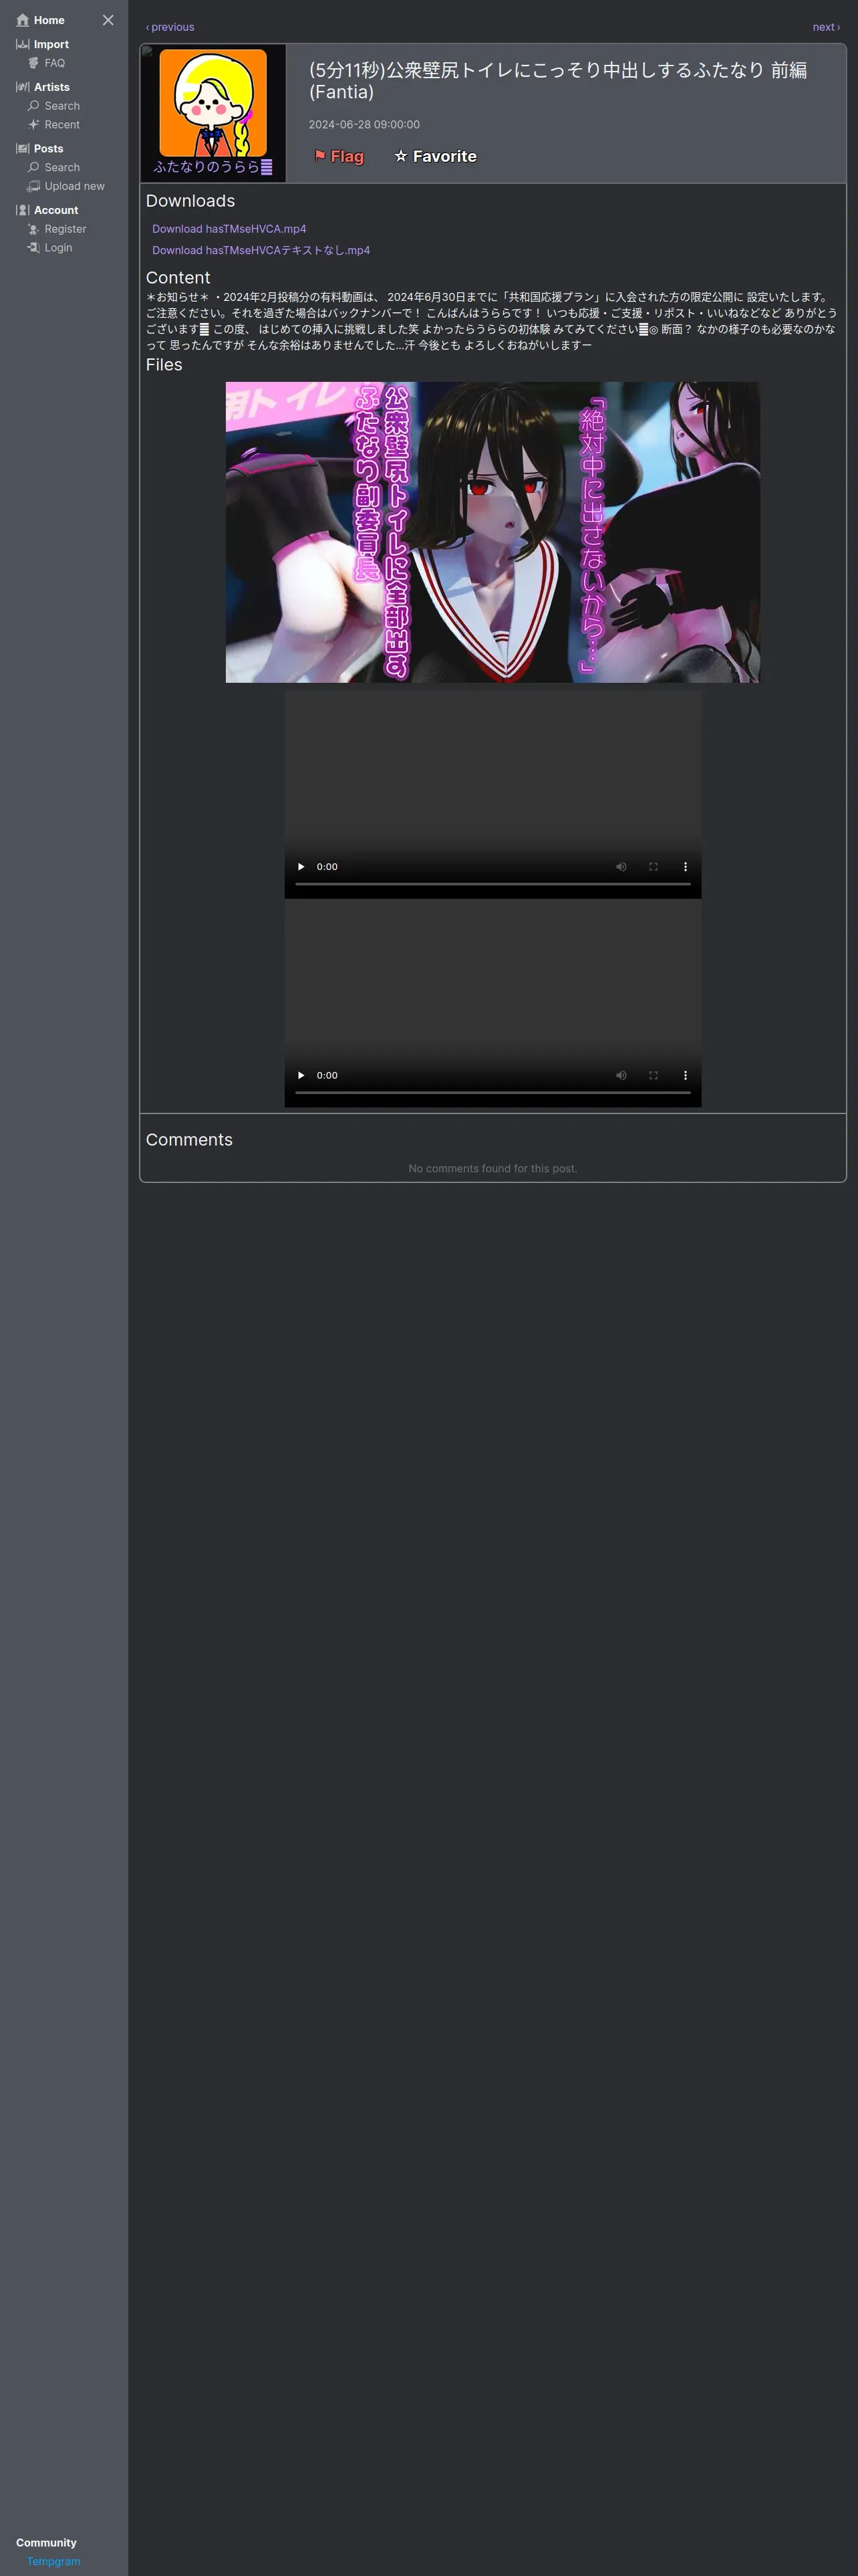Click the magnifier icon under Artists
The width and height of the screenshot is (858, 2576).
tap(34, 106)
